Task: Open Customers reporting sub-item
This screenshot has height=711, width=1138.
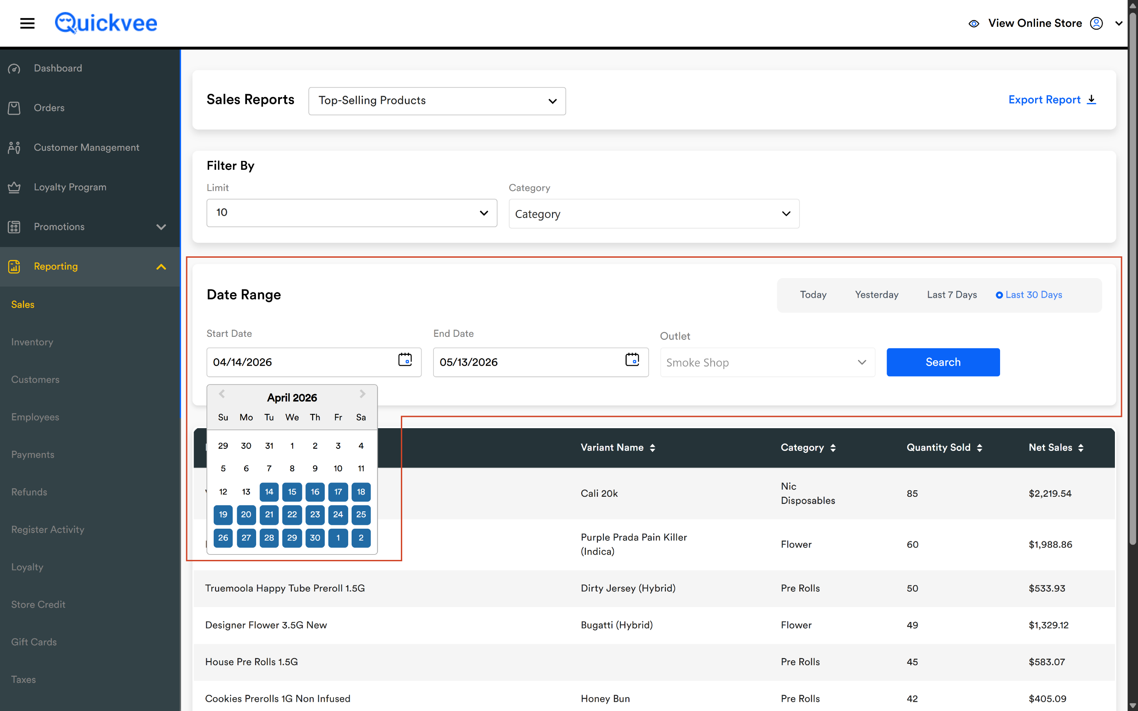Action: coord(35,380)
